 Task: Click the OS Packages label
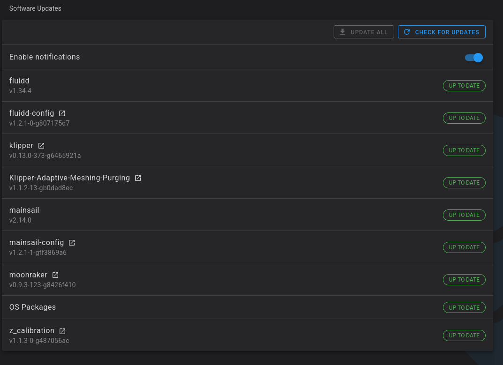[32, 307]
